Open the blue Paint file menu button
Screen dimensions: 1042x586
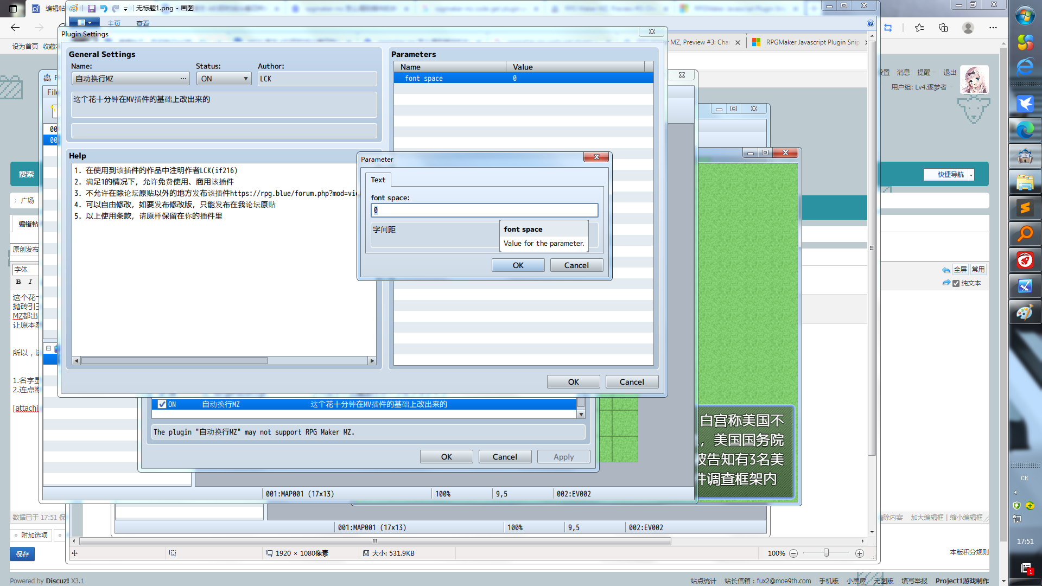(84, 22)
